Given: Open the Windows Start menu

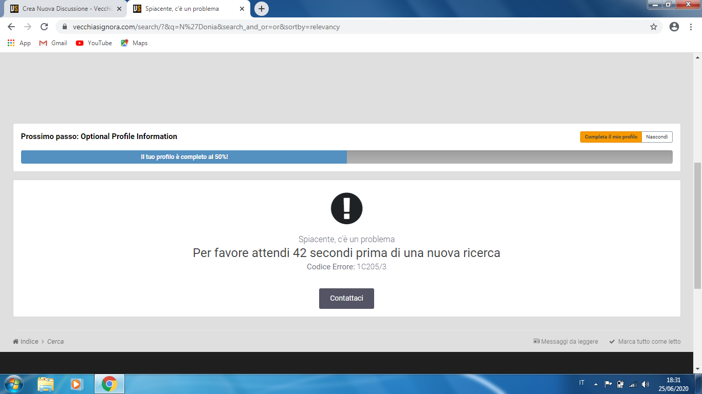Looking at the screenshot, I should tap(13, 384).
